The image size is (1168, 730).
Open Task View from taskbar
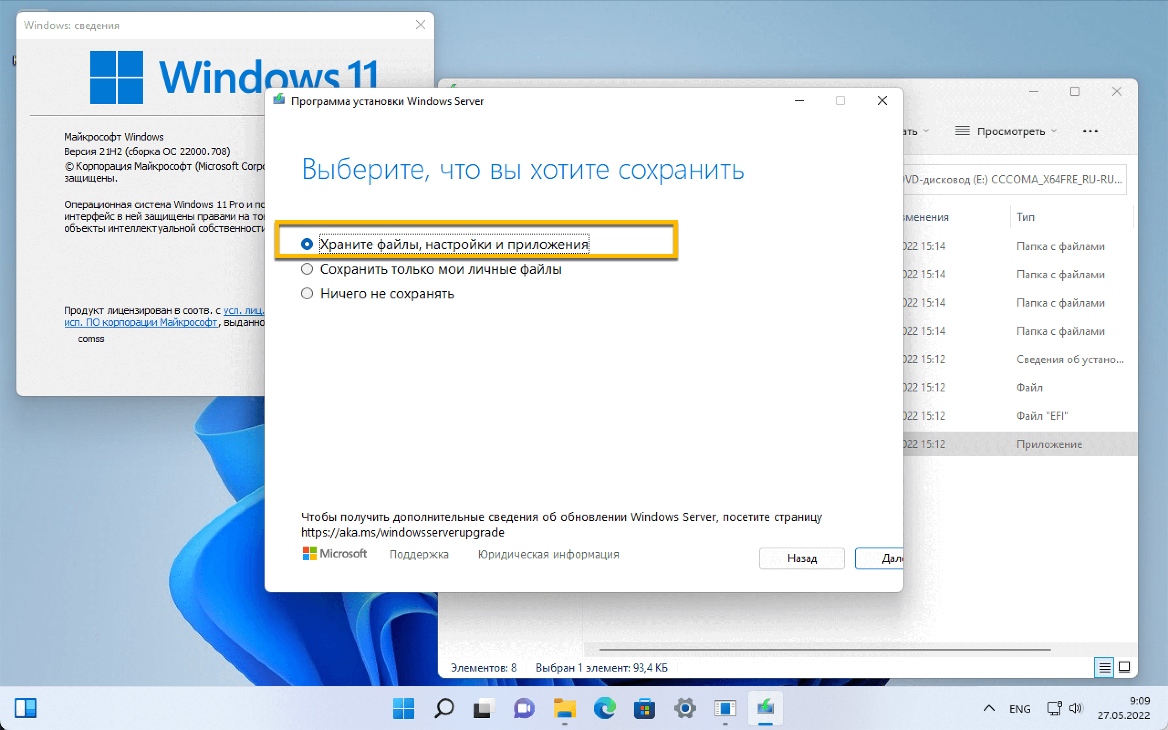click(x=484, y=708)
